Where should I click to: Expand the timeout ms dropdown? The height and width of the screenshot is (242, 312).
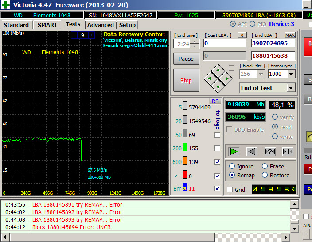(291, 74)
